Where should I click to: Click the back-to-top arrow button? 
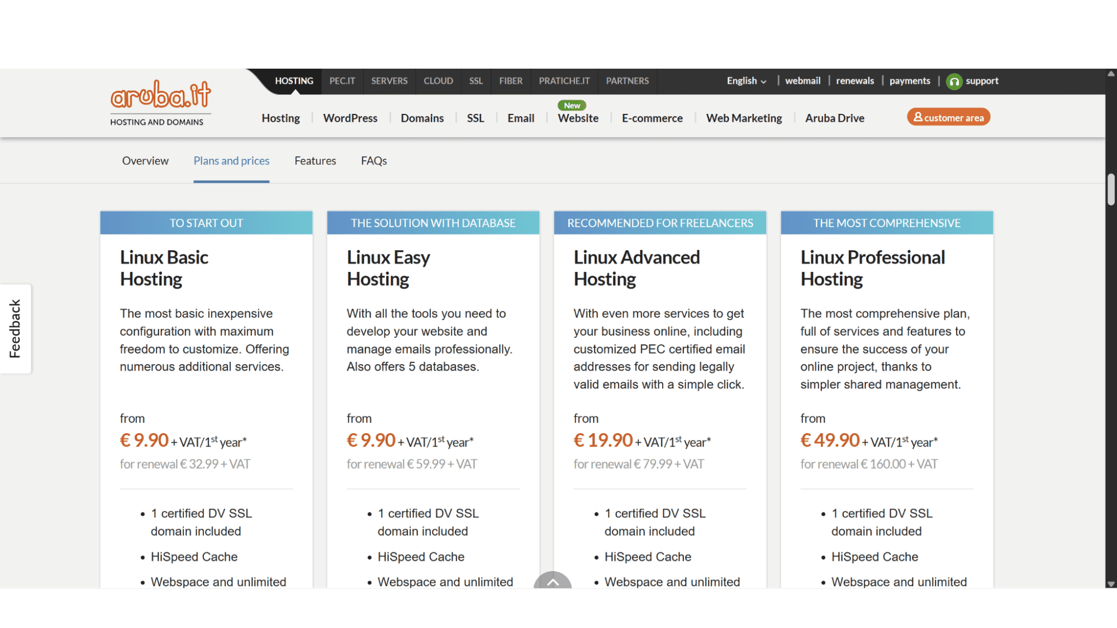pyautogui.click(x=553, y=580)
